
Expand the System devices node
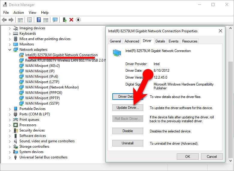point(10,152)
